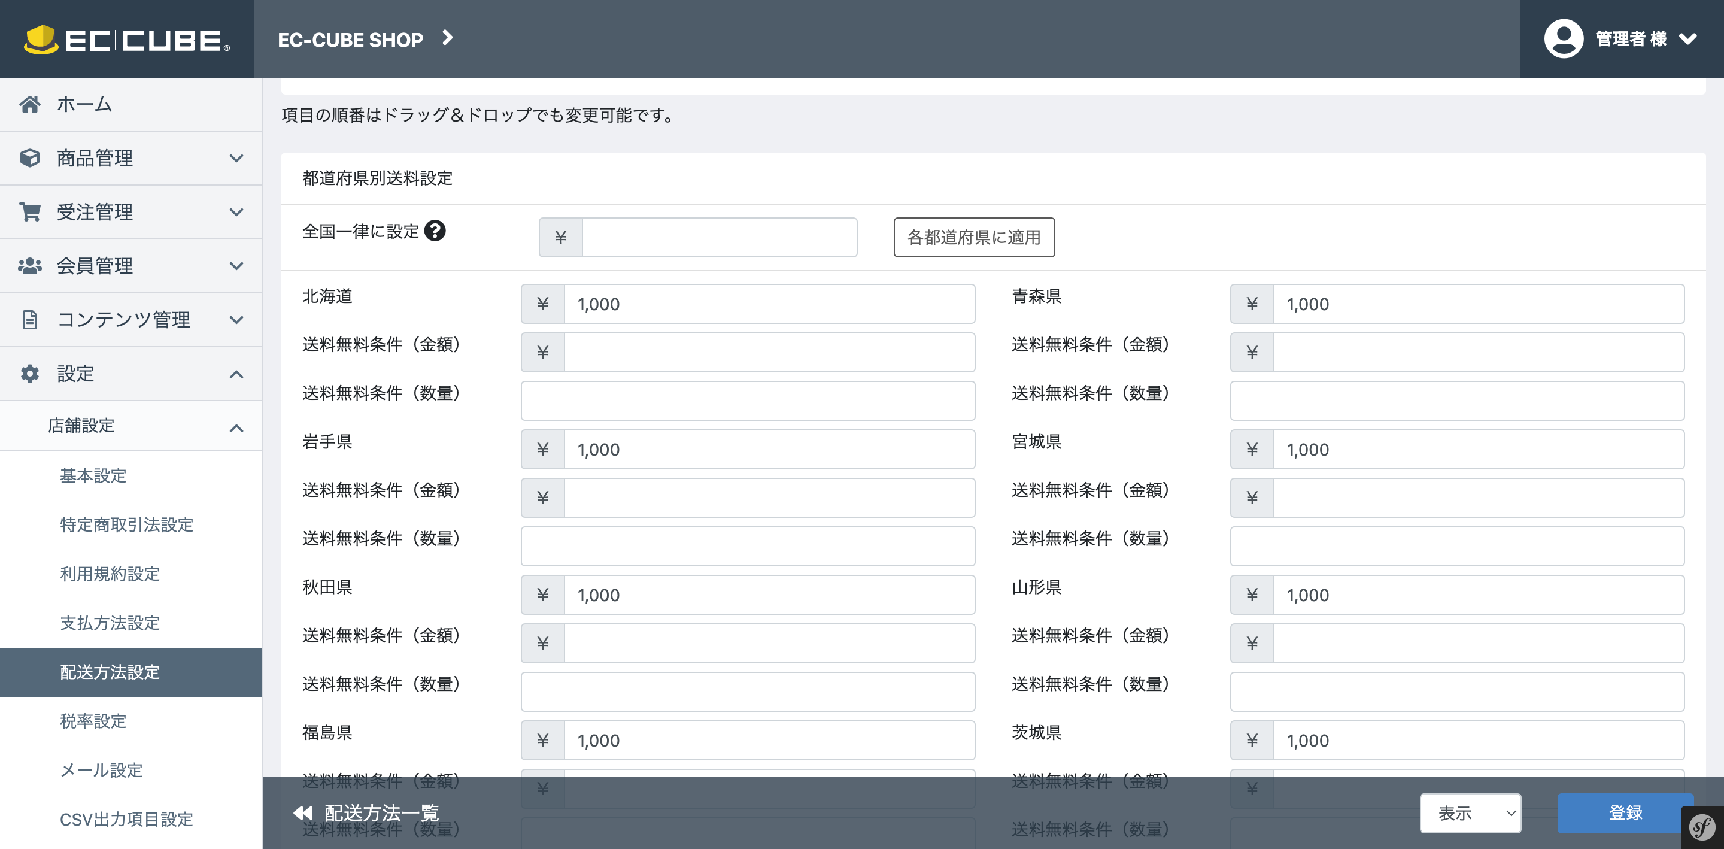Click the product management cube icon
Screen dimensions: 1724x849
[29, 158]
